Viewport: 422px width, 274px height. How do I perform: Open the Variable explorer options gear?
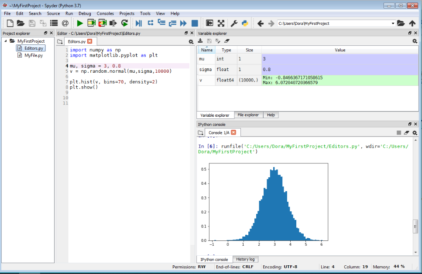pos(414,41)
